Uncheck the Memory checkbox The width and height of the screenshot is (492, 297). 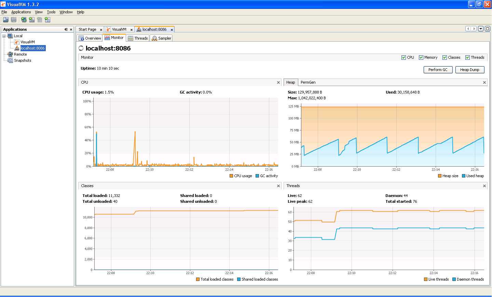(421, 57)
